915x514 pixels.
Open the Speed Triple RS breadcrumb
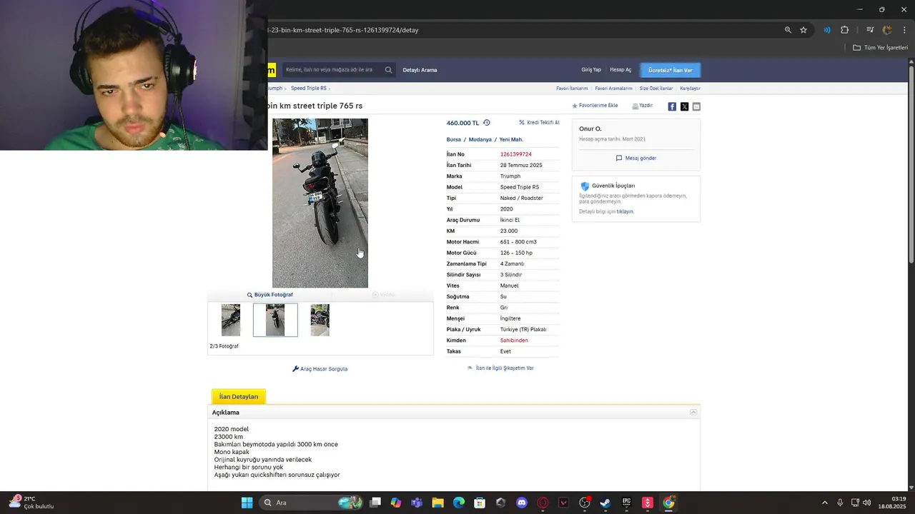click(309, 89)
